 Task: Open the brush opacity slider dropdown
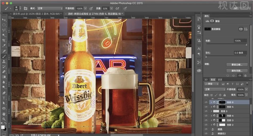pyautogui.click(x=85, y=9)
